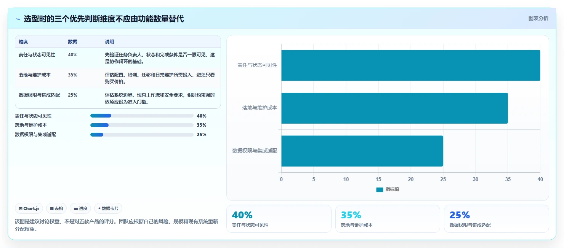The image size is (564, 248).
Task: Select the 进度 tag chip
Action: pyautogui.click(x=80, y=208)
